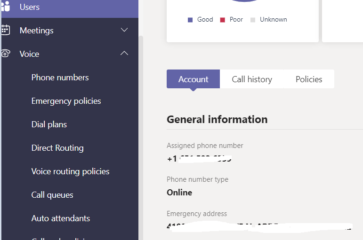Click the purple Good legend swatch
The image size is (363, 240).
click(190, 20)
